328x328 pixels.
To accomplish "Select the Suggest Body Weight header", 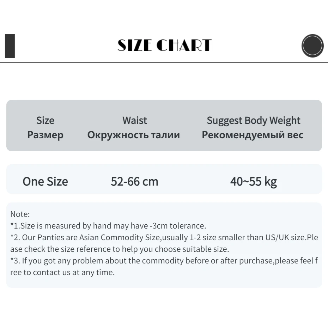I will tap(253, 120).
